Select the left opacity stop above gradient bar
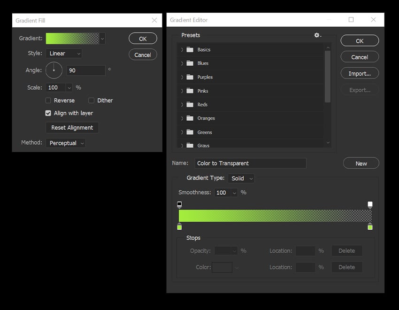Screen dimensions: 399x310 tap(179, 204)
